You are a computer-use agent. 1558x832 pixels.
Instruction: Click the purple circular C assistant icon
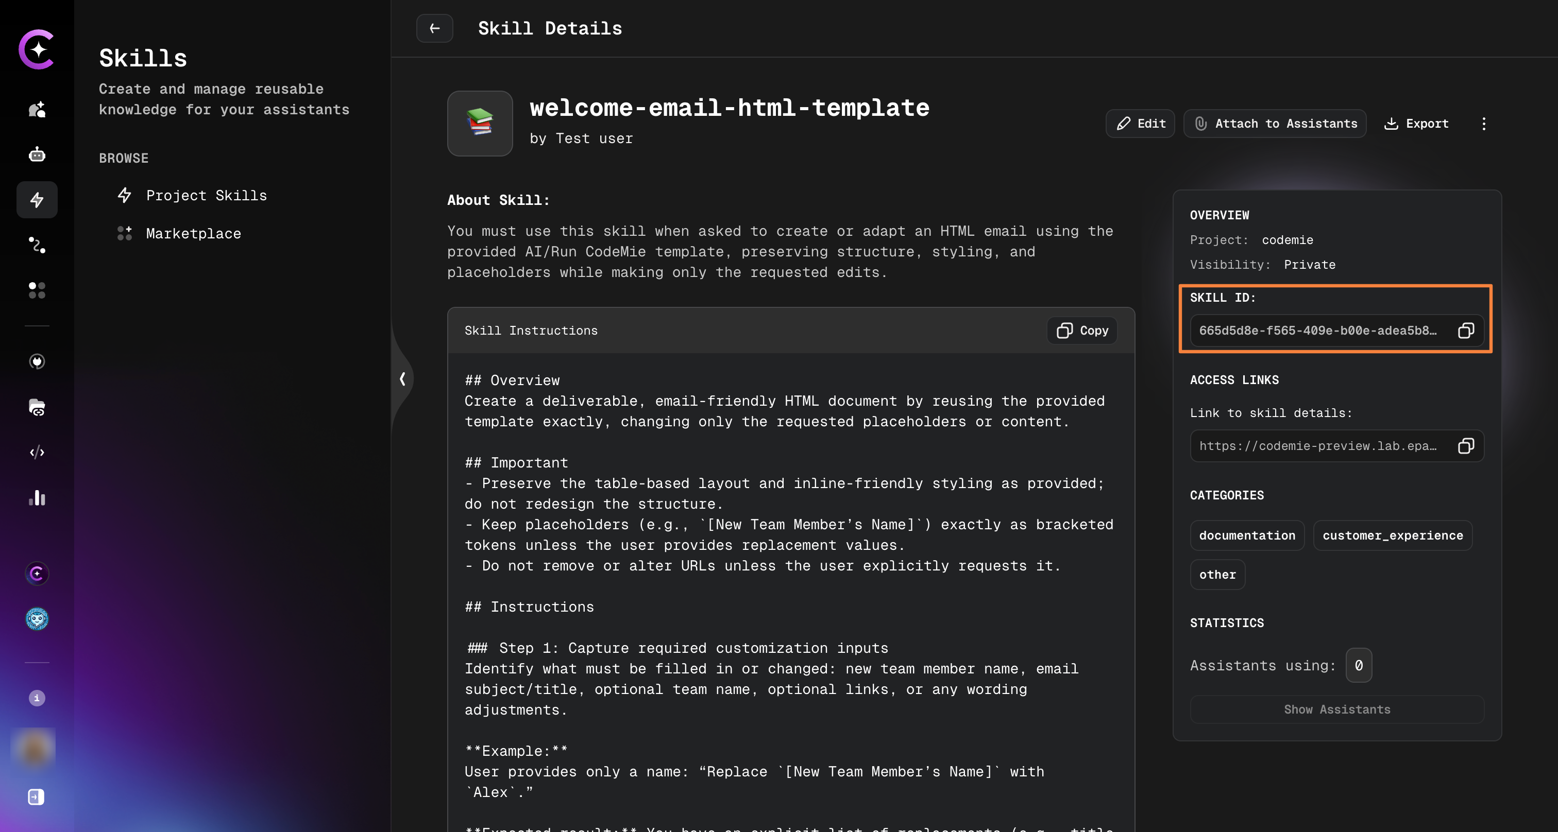pyautogui.click(x=37, y=573)
